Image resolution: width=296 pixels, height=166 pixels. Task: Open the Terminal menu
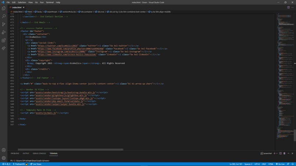(x=50, y=3)
